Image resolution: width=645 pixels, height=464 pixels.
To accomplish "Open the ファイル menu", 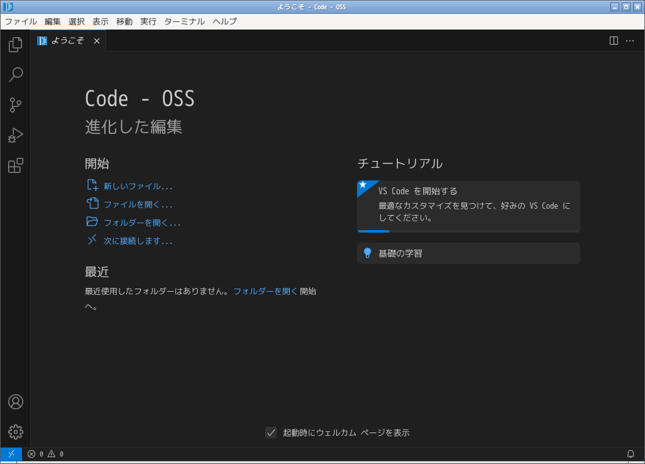I will (x=21, y=21).
